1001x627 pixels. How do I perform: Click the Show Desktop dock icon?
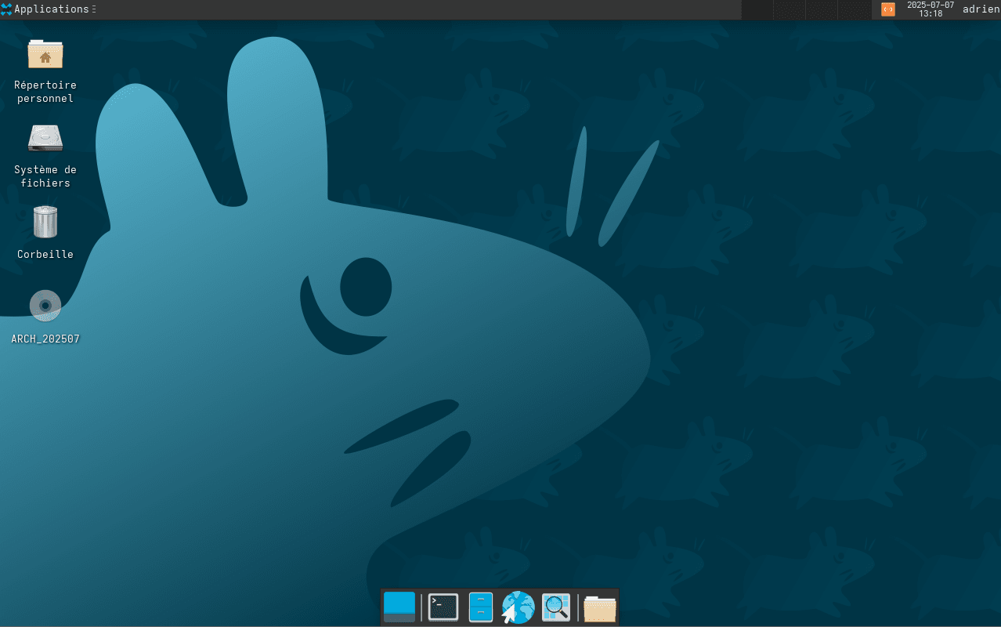[399, 607]
